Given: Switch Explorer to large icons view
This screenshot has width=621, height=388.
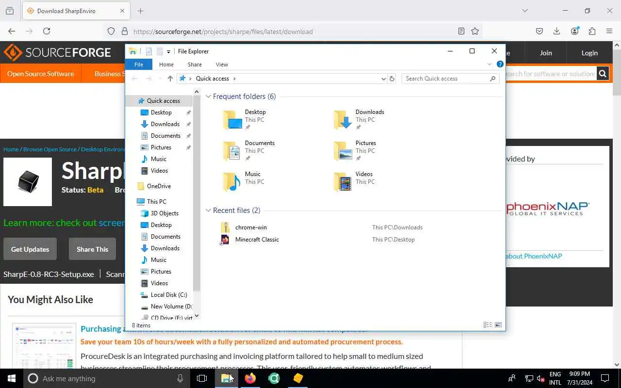Looking at the screenshot, I should 498,325.
